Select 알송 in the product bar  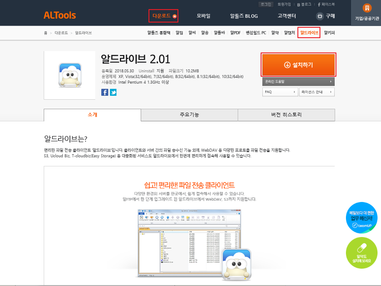(205, 32)
